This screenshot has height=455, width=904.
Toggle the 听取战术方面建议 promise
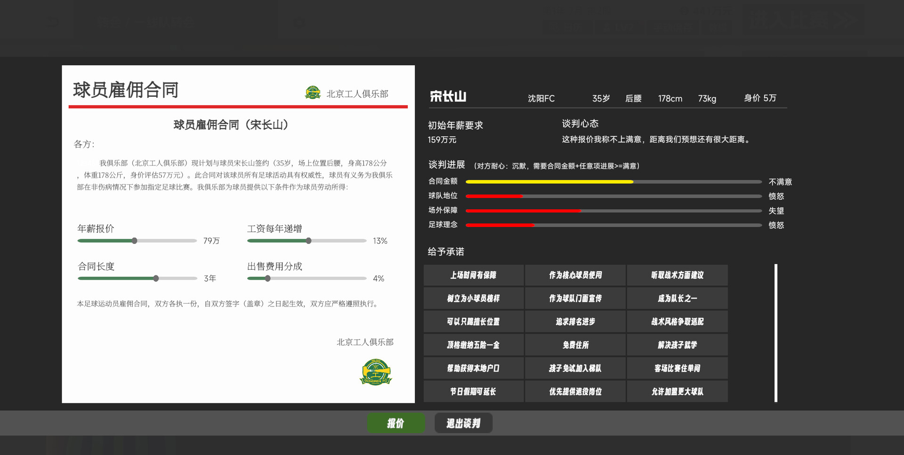point(677,275)
